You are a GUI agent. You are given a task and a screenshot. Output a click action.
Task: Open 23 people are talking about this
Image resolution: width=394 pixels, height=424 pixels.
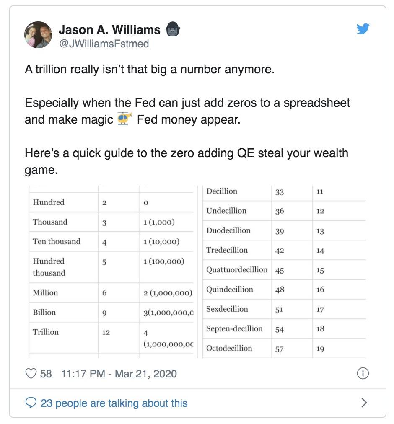coord(114,403)
